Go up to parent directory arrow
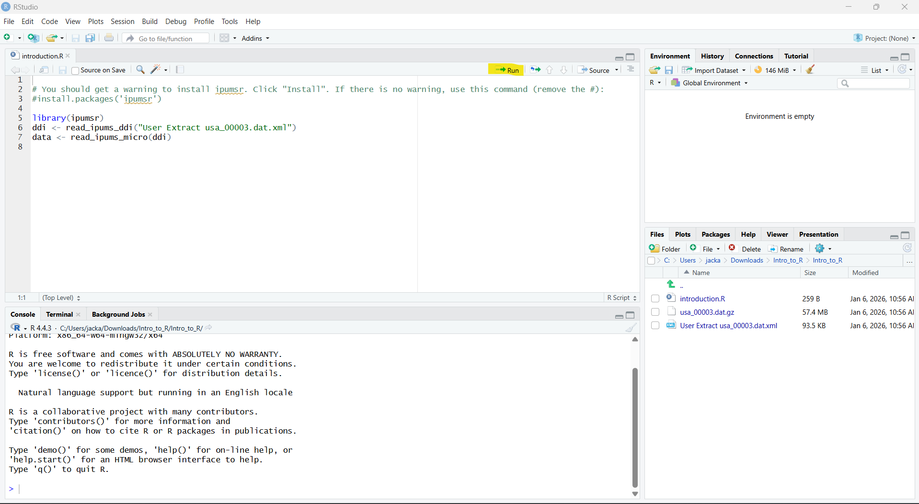The image size is (919, 504). (x=671, y=285)
